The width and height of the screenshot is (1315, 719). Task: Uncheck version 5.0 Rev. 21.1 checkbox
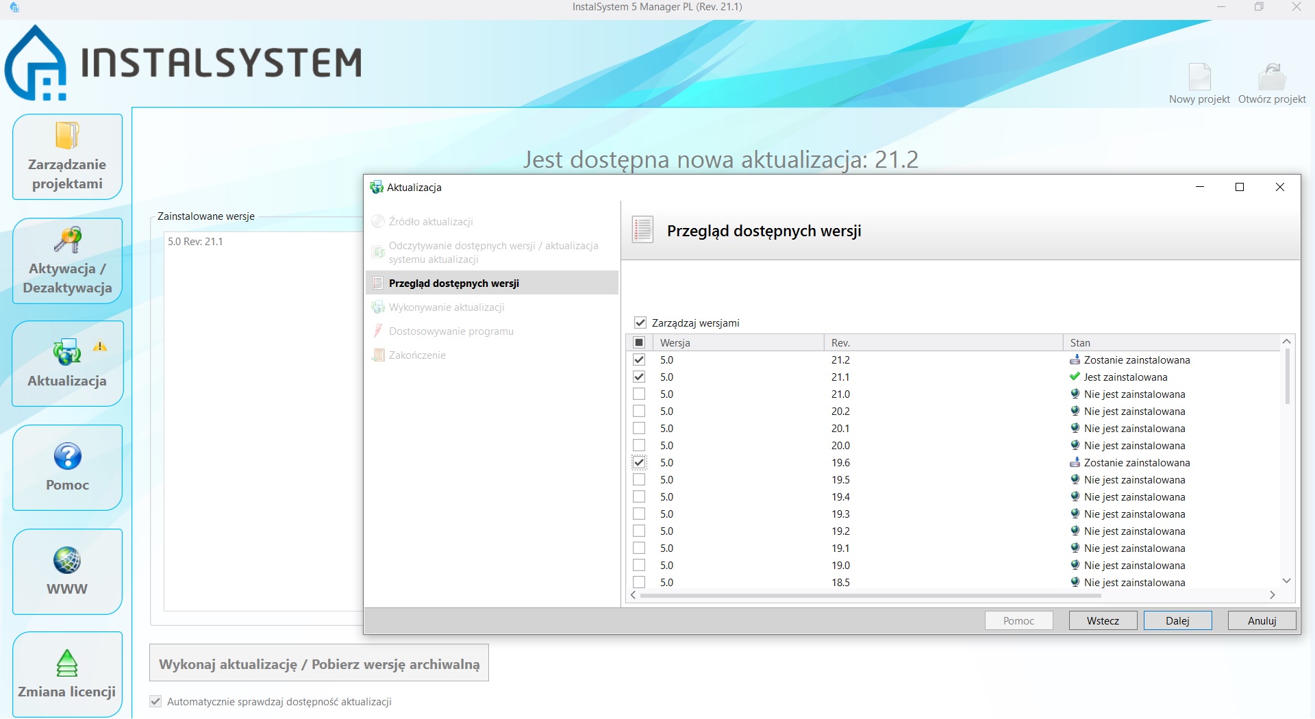point(639,377)
